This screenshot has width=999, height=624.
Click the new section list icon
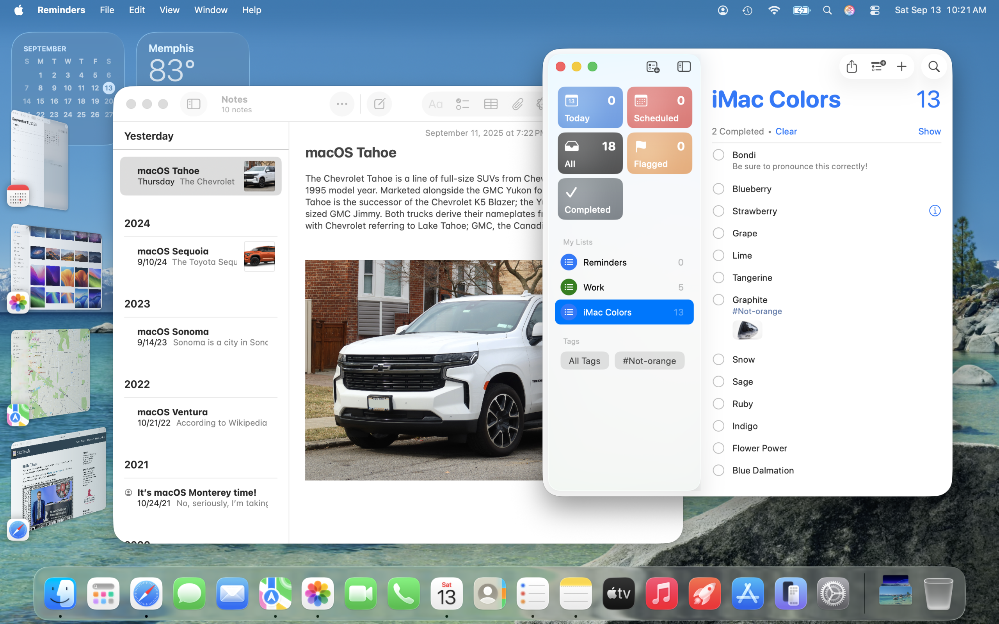878,66
